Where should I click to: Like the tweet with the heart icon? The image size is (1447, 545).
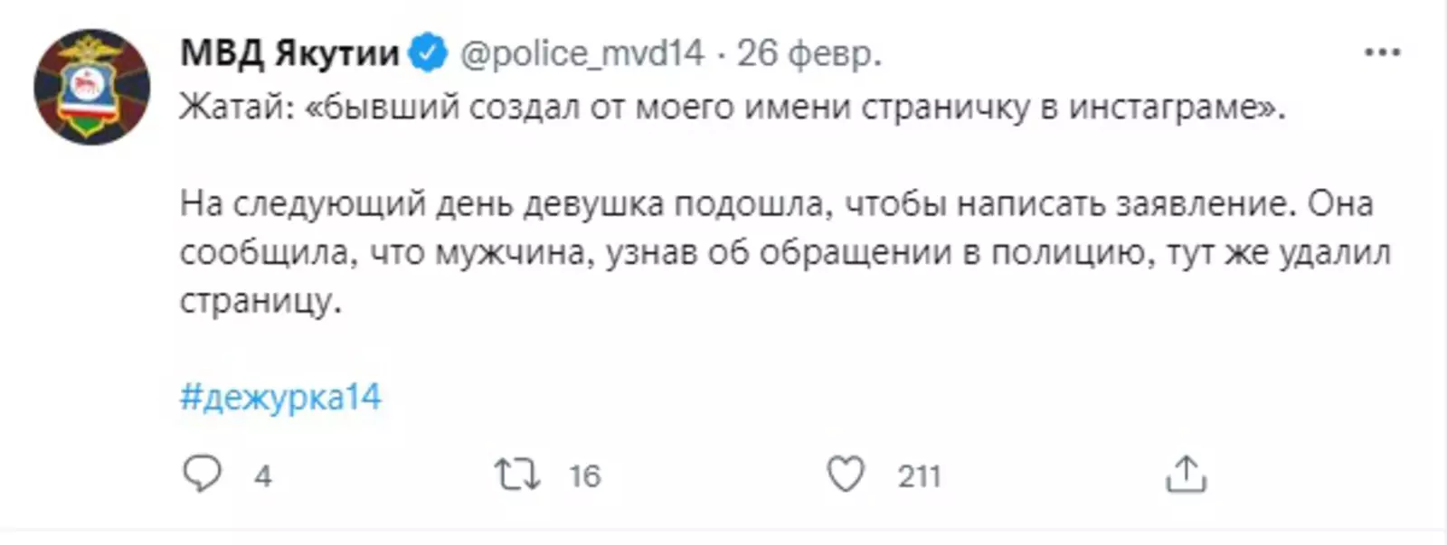[846, 475]
